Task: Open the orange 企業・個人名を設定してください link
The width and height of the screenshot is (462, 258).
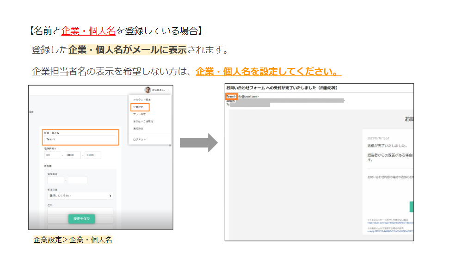Action: click(268, 71)
